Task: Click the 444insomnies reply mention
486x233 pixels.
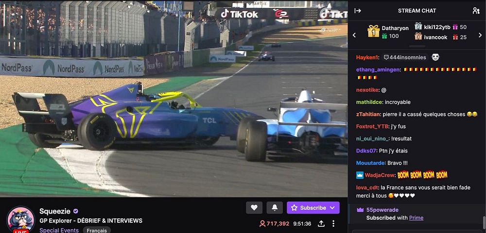Action: pos(405,57)
